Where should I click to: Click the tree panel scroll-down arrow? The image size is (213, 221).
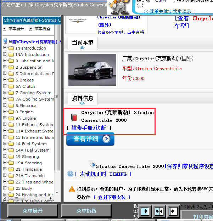click(x=57, y=193)
